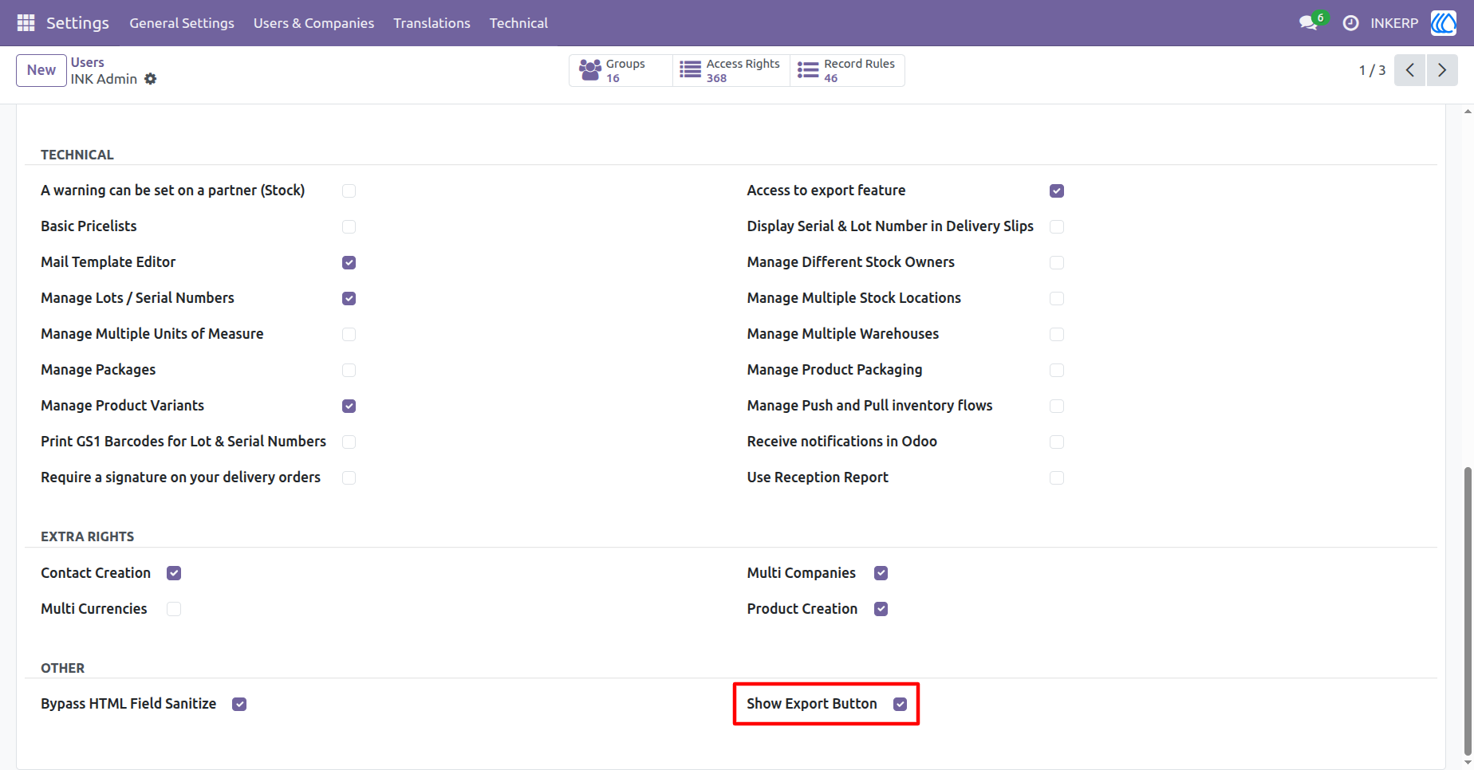Uncheck Access to export feature
1474x770 pixels.
[x=1057, y=191]
